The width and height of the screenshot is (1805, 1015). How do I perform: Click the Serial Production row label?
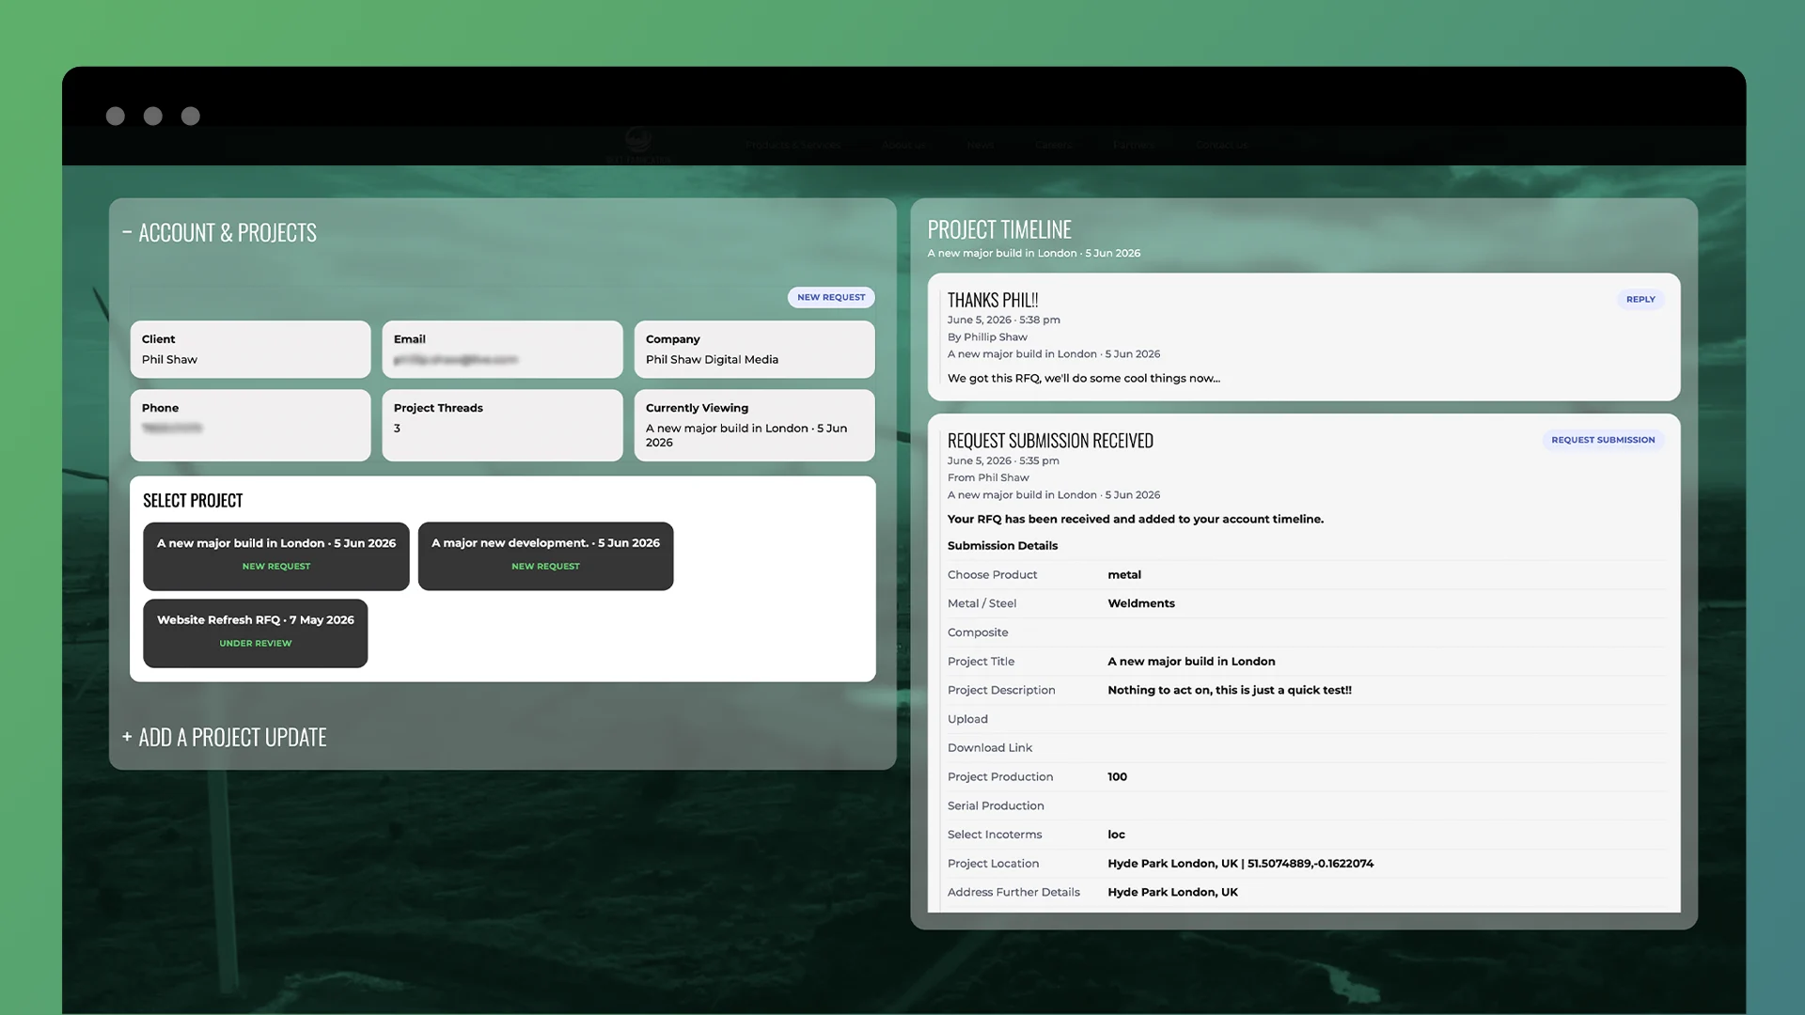point(996,806)
